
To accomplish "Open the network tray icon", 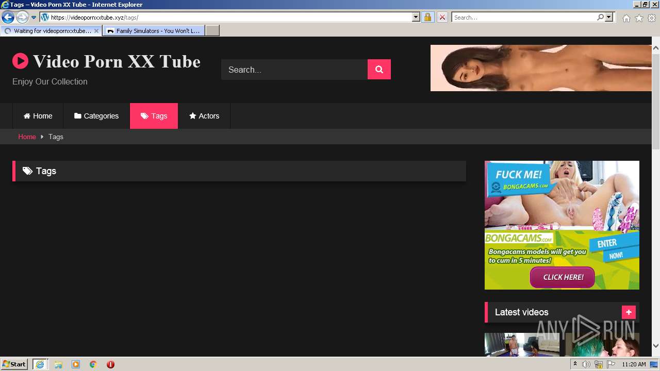I will (599, 364).
